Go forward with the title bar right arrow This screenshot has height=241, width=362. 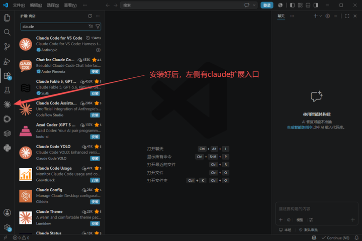(x=116, y=5)
